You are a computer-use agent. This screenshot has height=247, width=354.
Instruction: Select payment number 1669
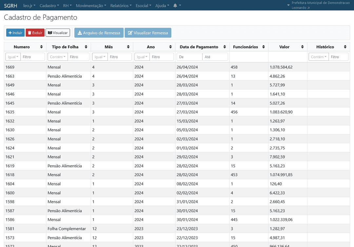[x=10, y=67]
